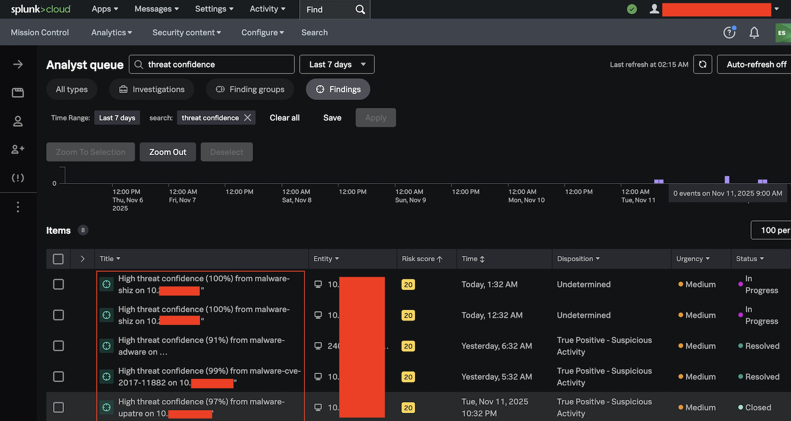Click the add-user icon in the left sidebar
Viewport: 791px width, 421px height.
coord(17,149)
